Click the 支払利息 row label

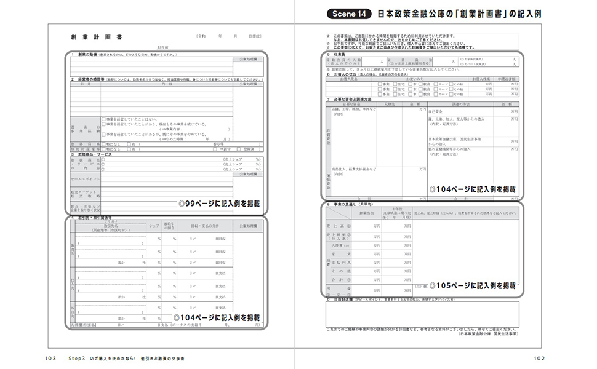point(341,263)
